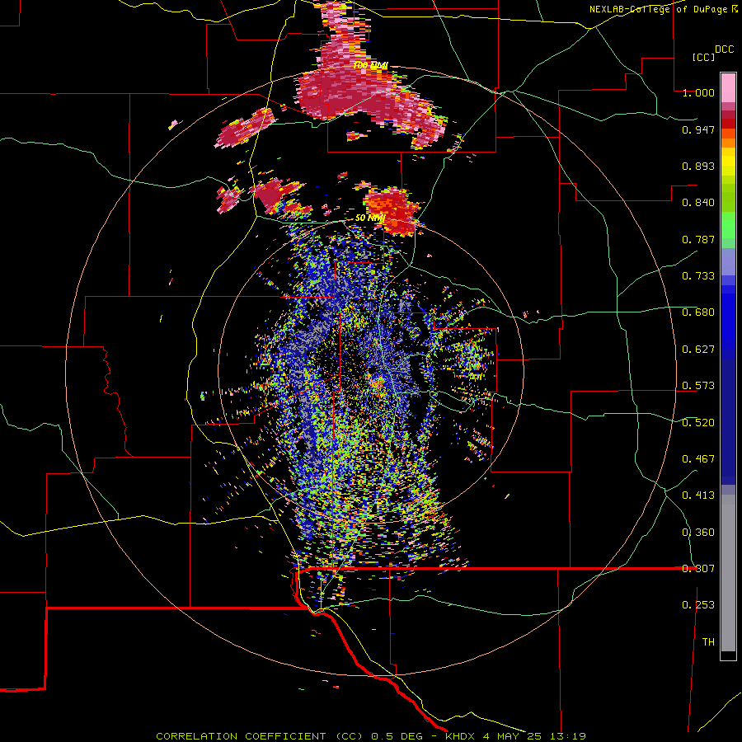Screen dimensions: 742x742
Task: Click the 0.573 scale value
Action: coord(698,386)
